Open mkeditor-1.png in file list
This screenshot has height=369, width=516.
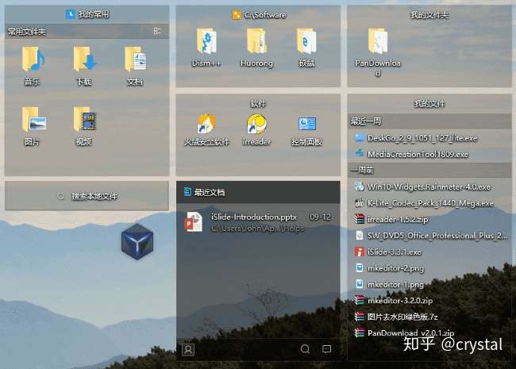(395, 284)
